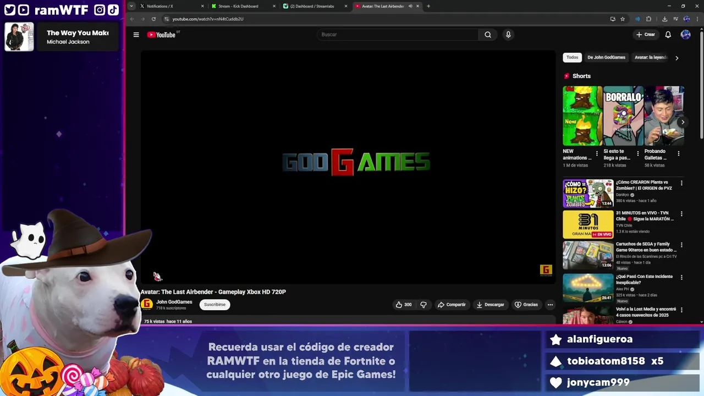Close the Notifications / X tab
Viewport: 704px width, 396px height.
point(202,6)
